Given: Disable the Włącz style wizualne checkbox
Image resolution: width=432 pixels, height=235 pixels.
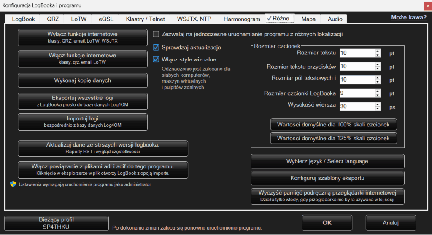Looking at the screenshot, I should (156, 59).
